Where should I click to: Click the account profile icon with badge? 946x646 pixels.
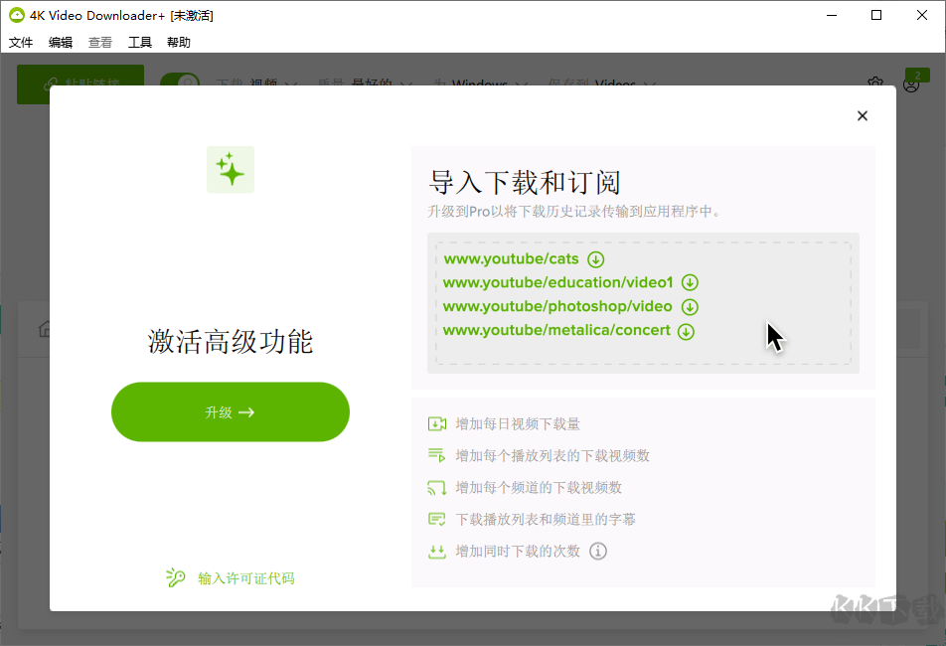(x=912, y=83)
